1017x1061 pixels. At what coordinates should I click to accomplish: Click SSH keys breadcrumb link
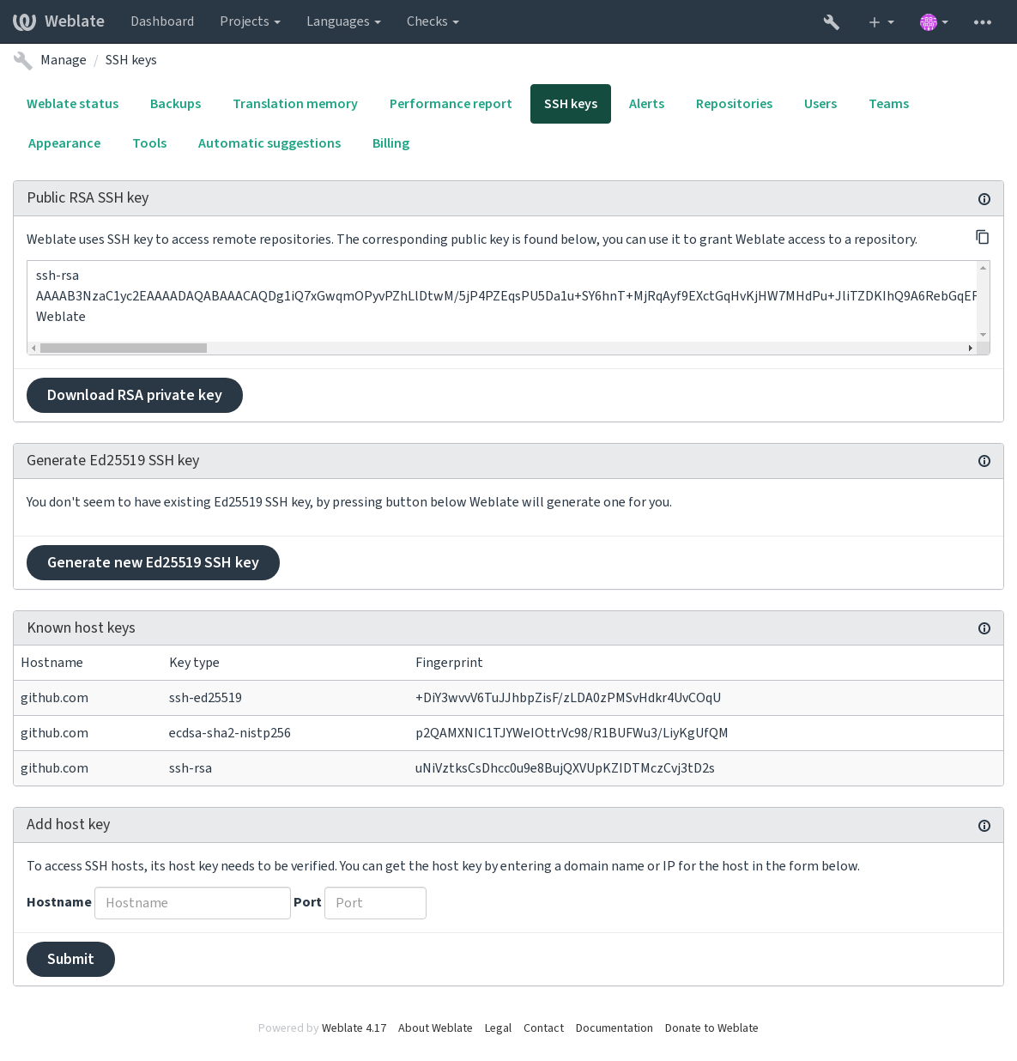(131, 60)
